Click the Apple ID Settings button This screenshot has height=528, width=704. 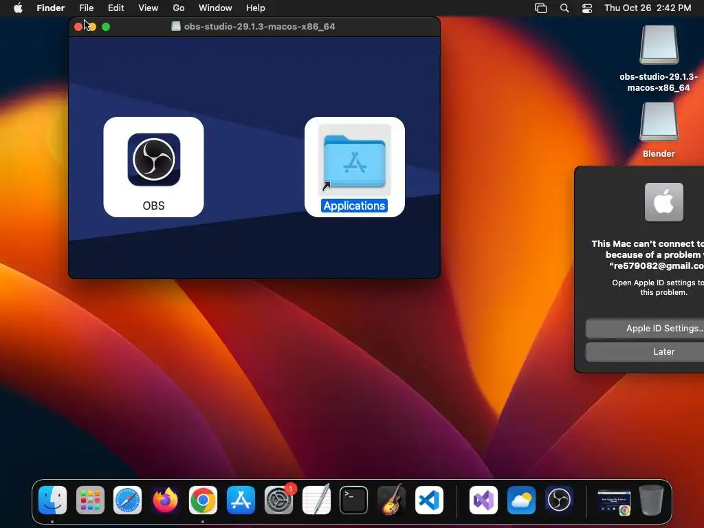645,328
